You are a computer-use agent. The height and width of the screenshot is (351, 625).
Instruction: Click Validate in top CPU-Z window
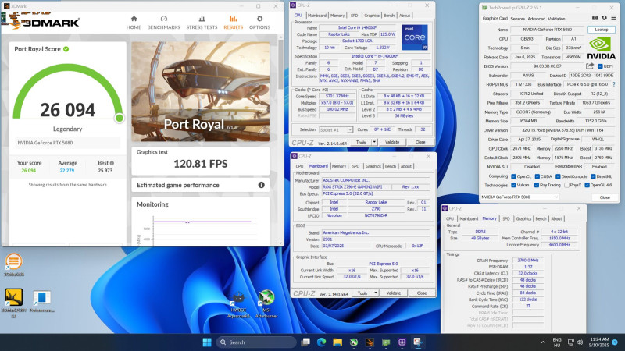[x=393, y=142]
